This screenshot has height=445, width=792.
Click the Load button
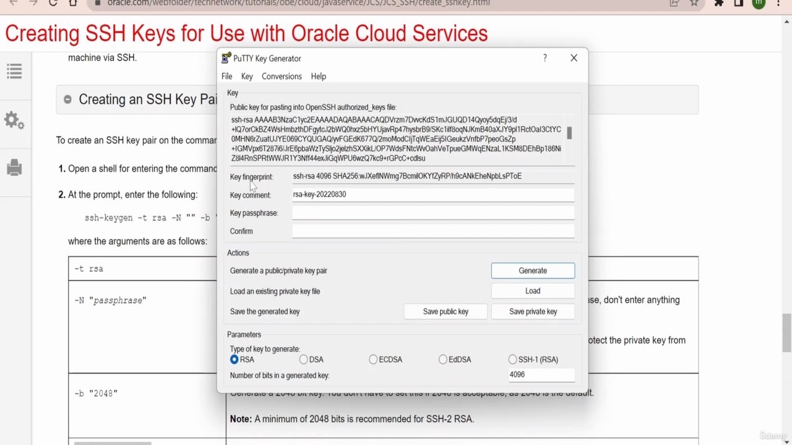533,291
